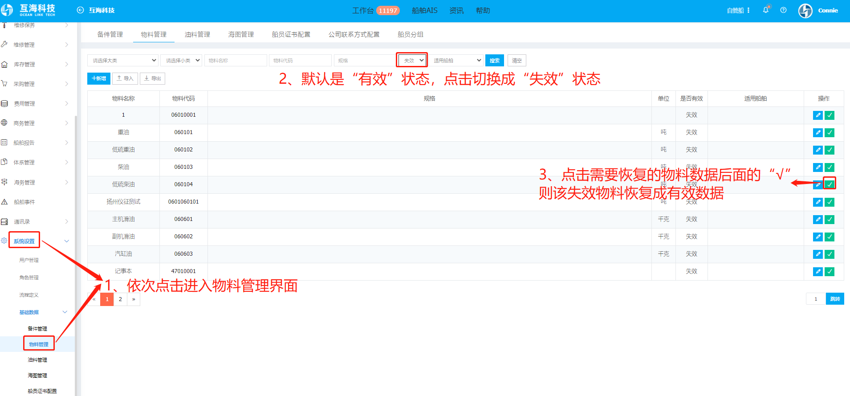Click next page arrow in pagination
This screenshot has height=396, width=850.
[134, 299]
